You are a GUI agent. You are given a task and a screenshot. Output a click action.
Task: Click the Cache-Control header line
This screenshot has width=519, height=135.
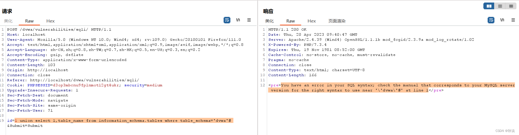coord(332,55)
